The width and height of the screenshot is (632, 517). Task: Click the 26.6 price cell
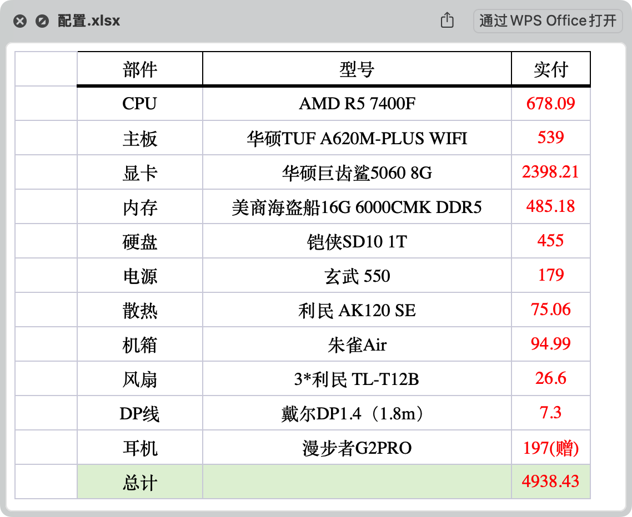click(x=550, y=378)
